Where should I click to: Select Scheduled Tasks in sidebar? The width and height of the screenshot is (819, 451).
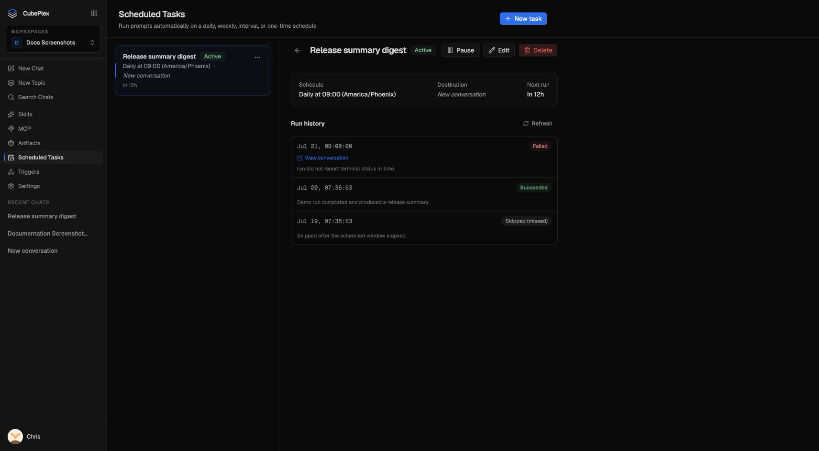pos(53,158)
